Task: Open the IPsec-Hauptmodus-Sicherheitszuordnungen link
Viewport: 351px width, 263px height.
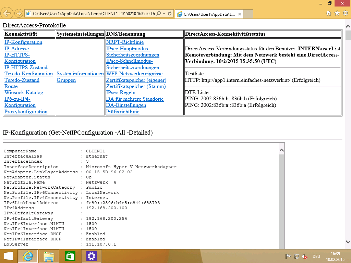Action: pos(133,52)
